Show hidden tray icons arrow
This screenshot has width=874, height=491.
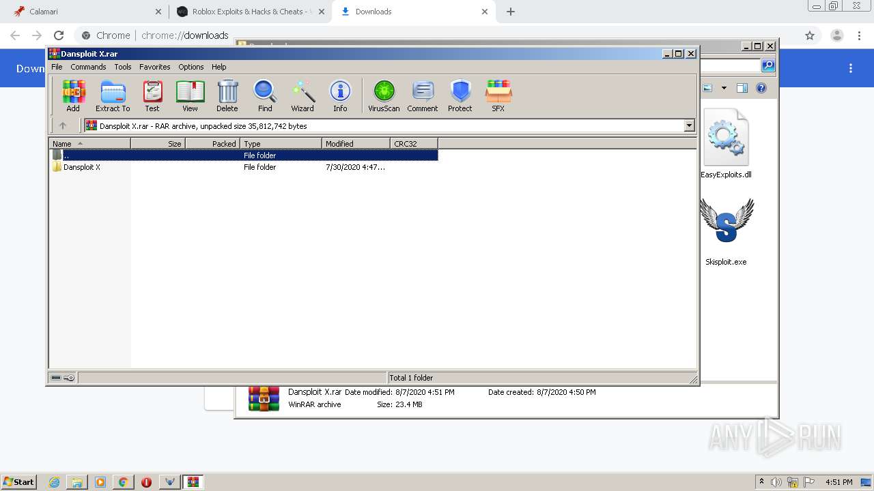tap(762, 482)
